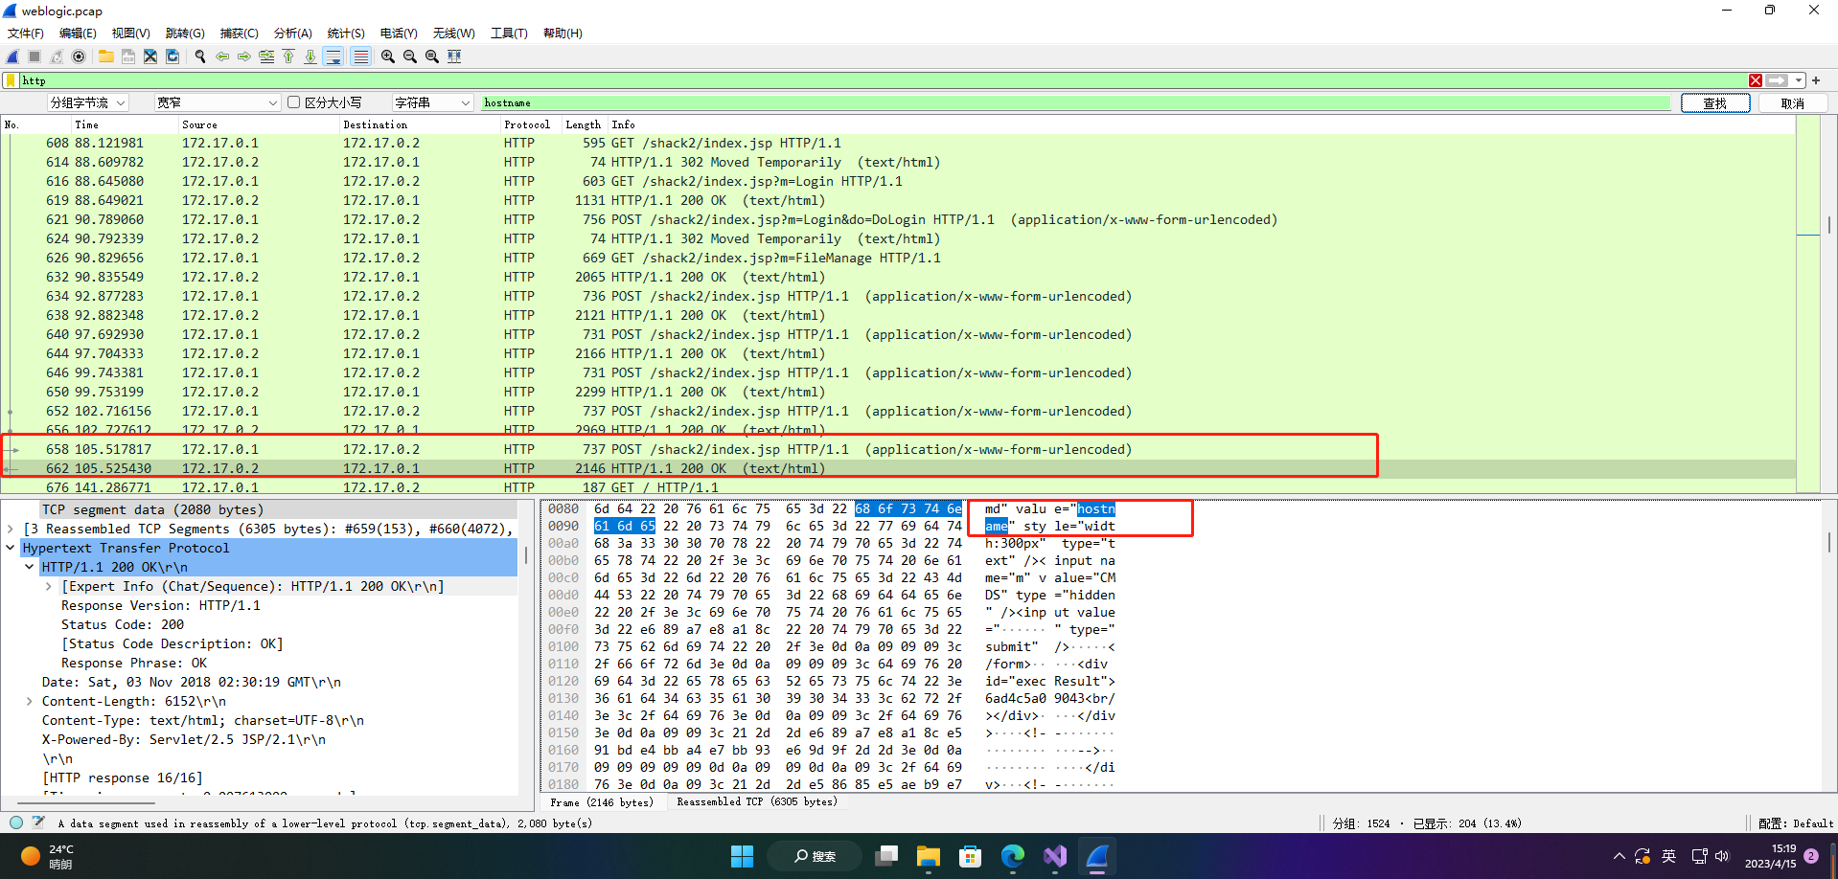Collapse the Hypertext Transfer Protocol tree node

pos(11,548)
